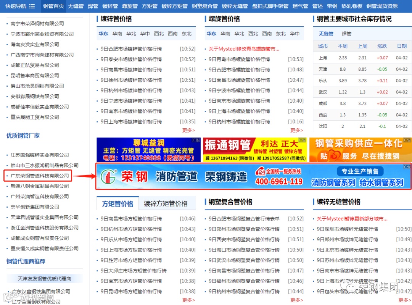Go to 钢管首页 in the top navigation
This screenshot has height=305, width=412.
[53, 6]
